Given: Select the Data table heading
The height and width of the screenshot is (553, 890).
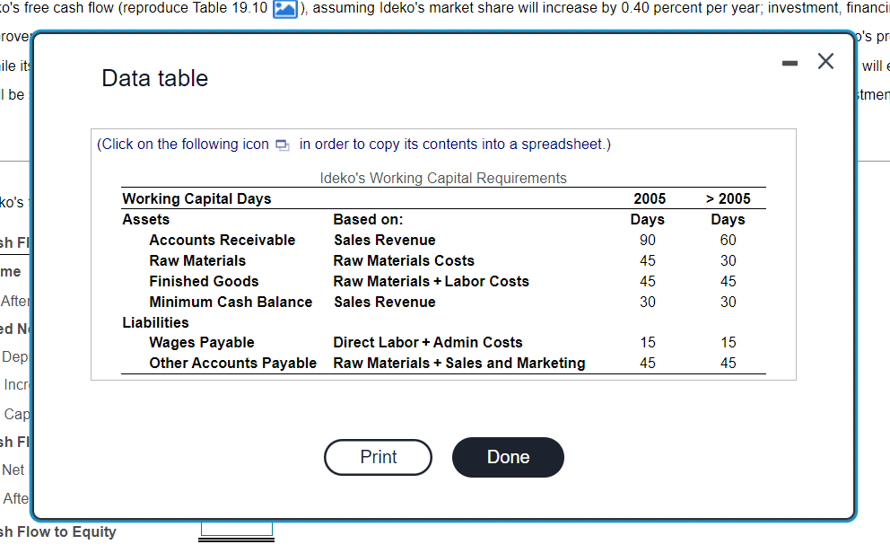Looking at the screenshot, I should tap(155, 78).
